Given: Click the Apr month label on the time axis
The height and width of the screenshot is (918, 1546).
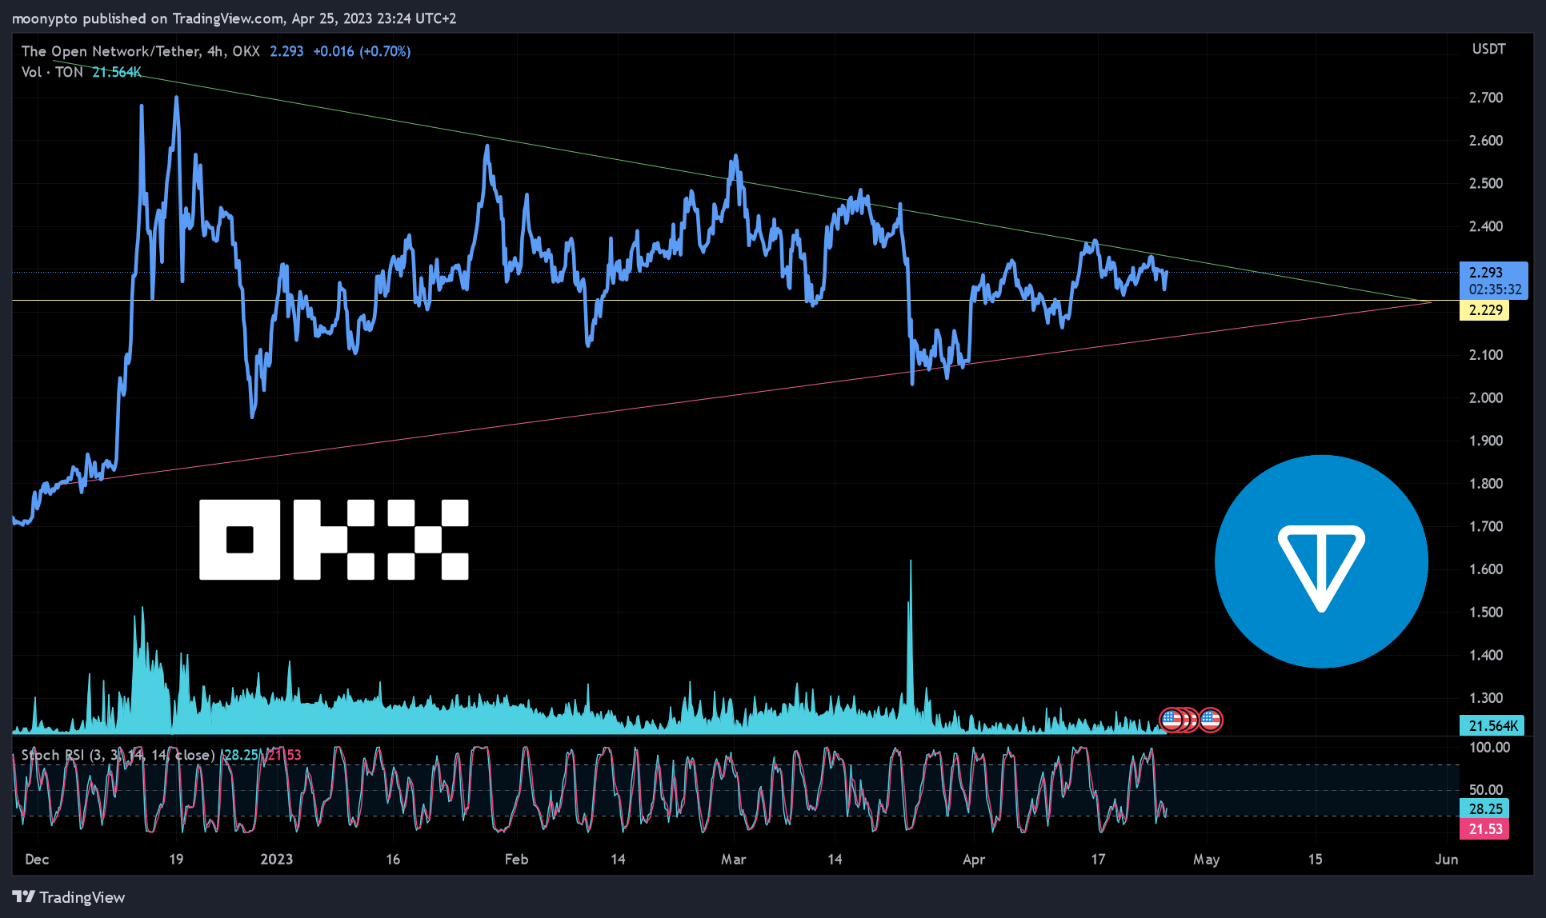Looking at the screenshot, I should tap(974, 860).
